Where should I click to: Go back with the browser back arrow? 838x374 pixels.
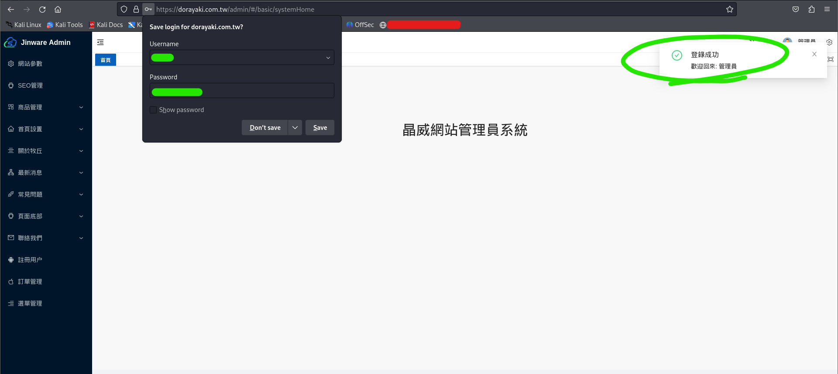pyautogui.click(x=11, y=9)
